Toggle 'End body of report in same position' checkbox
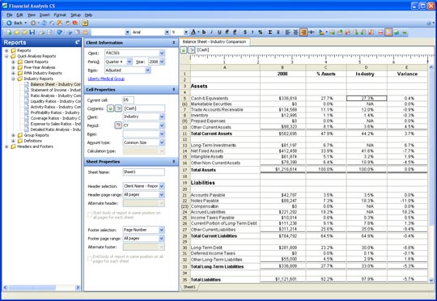The image size is (437, 301). (90, 259)
